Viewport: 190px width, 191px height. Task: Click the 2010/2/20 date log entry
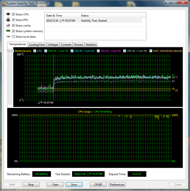click(61, 21)
